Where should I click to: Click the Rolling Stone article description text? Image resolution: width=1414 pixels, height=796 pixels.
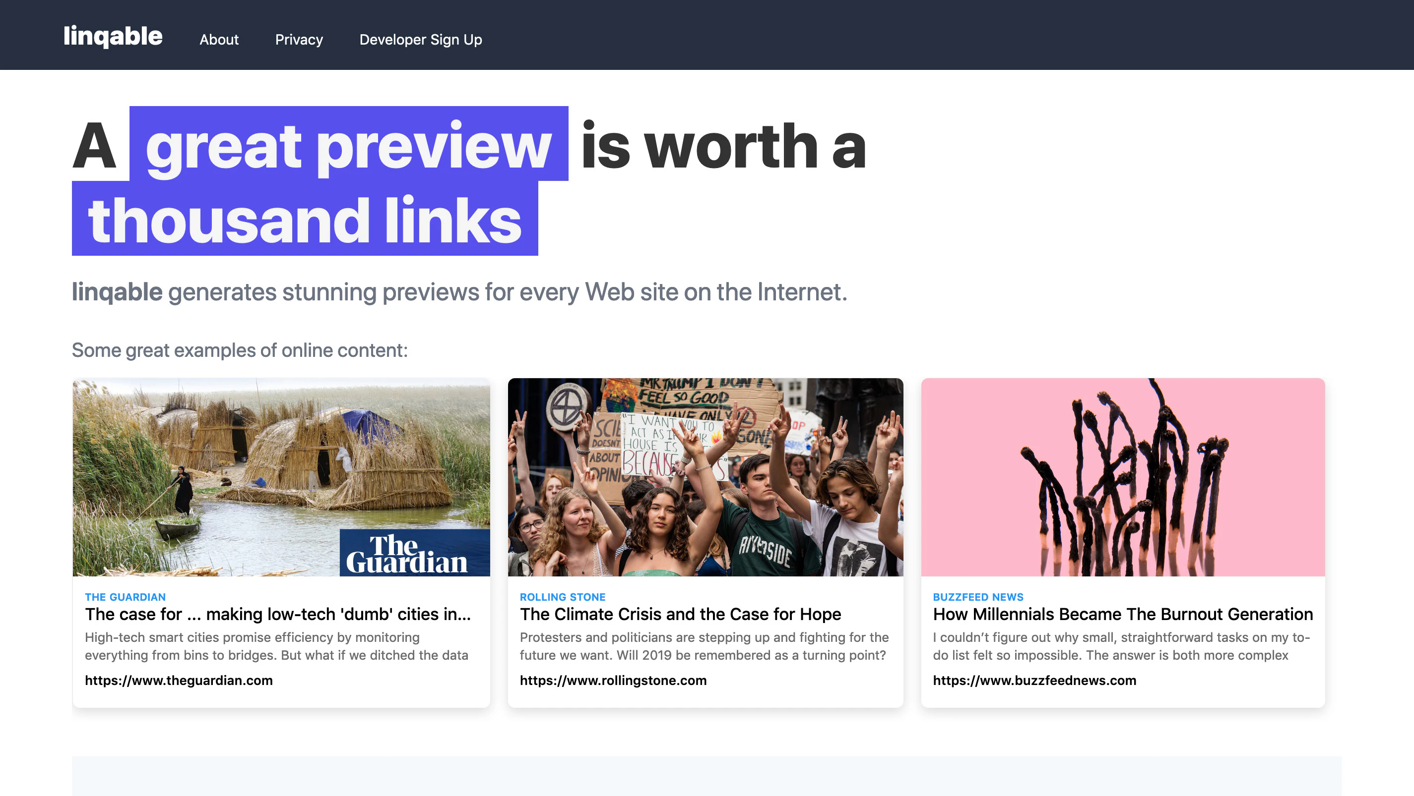[x=703, y=646]
